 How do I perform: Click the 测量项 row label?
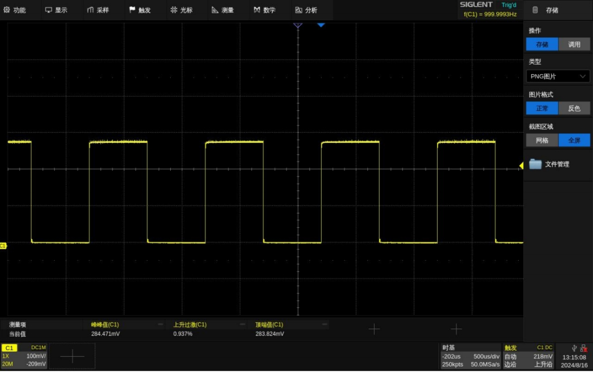point(18,324)
